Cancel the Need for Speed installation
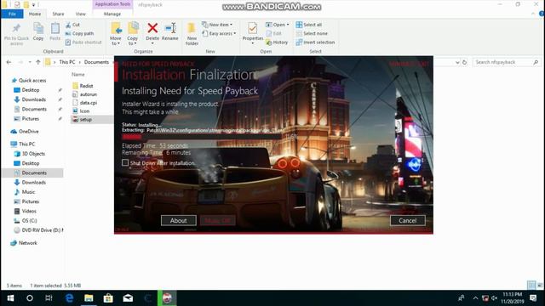 point(407,221)
